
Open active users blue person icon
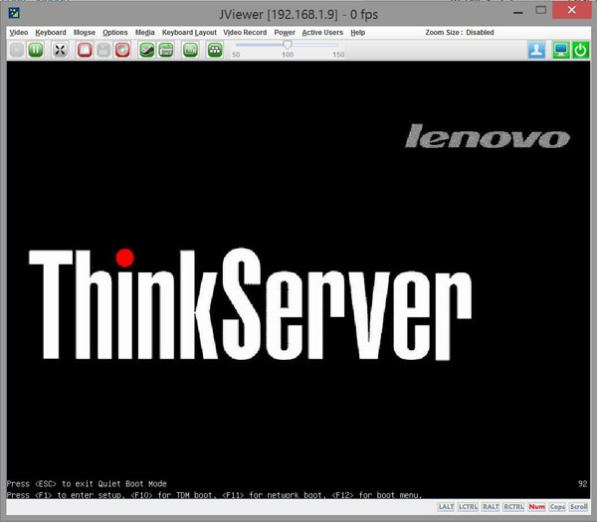pos(537,50)
